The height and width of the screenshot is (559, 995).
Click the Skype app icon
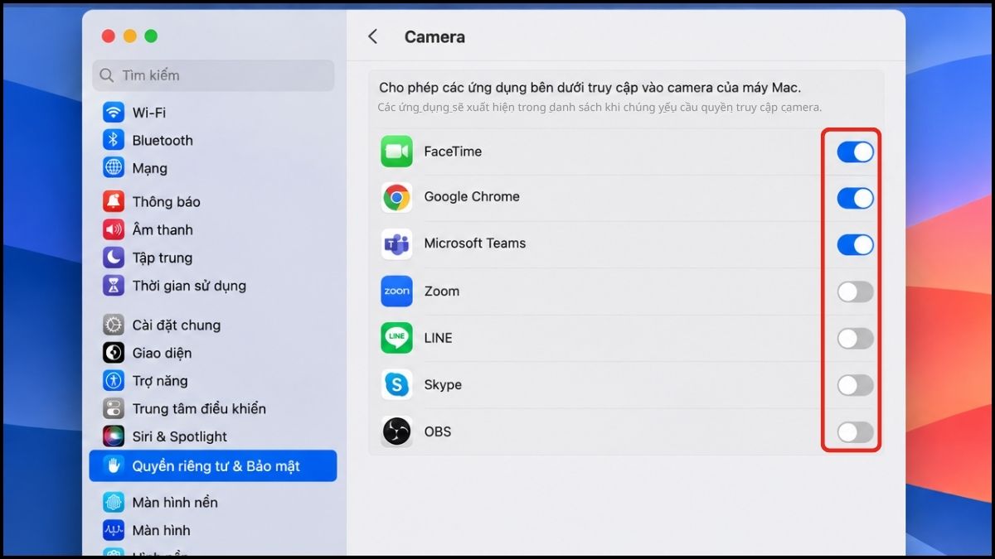click(397, 384)
